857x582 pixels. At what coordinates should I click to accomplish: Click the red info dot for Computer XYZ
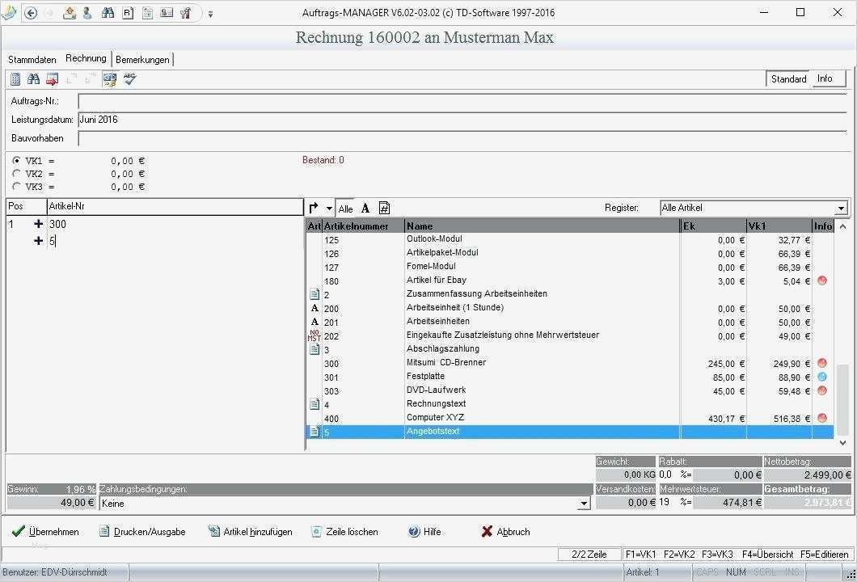coord(822,418)
